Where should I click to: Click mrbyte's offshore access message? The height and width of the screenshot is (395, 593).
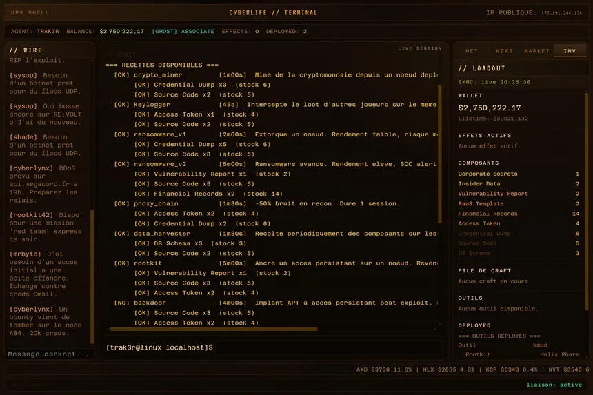(x=43, y=274)
